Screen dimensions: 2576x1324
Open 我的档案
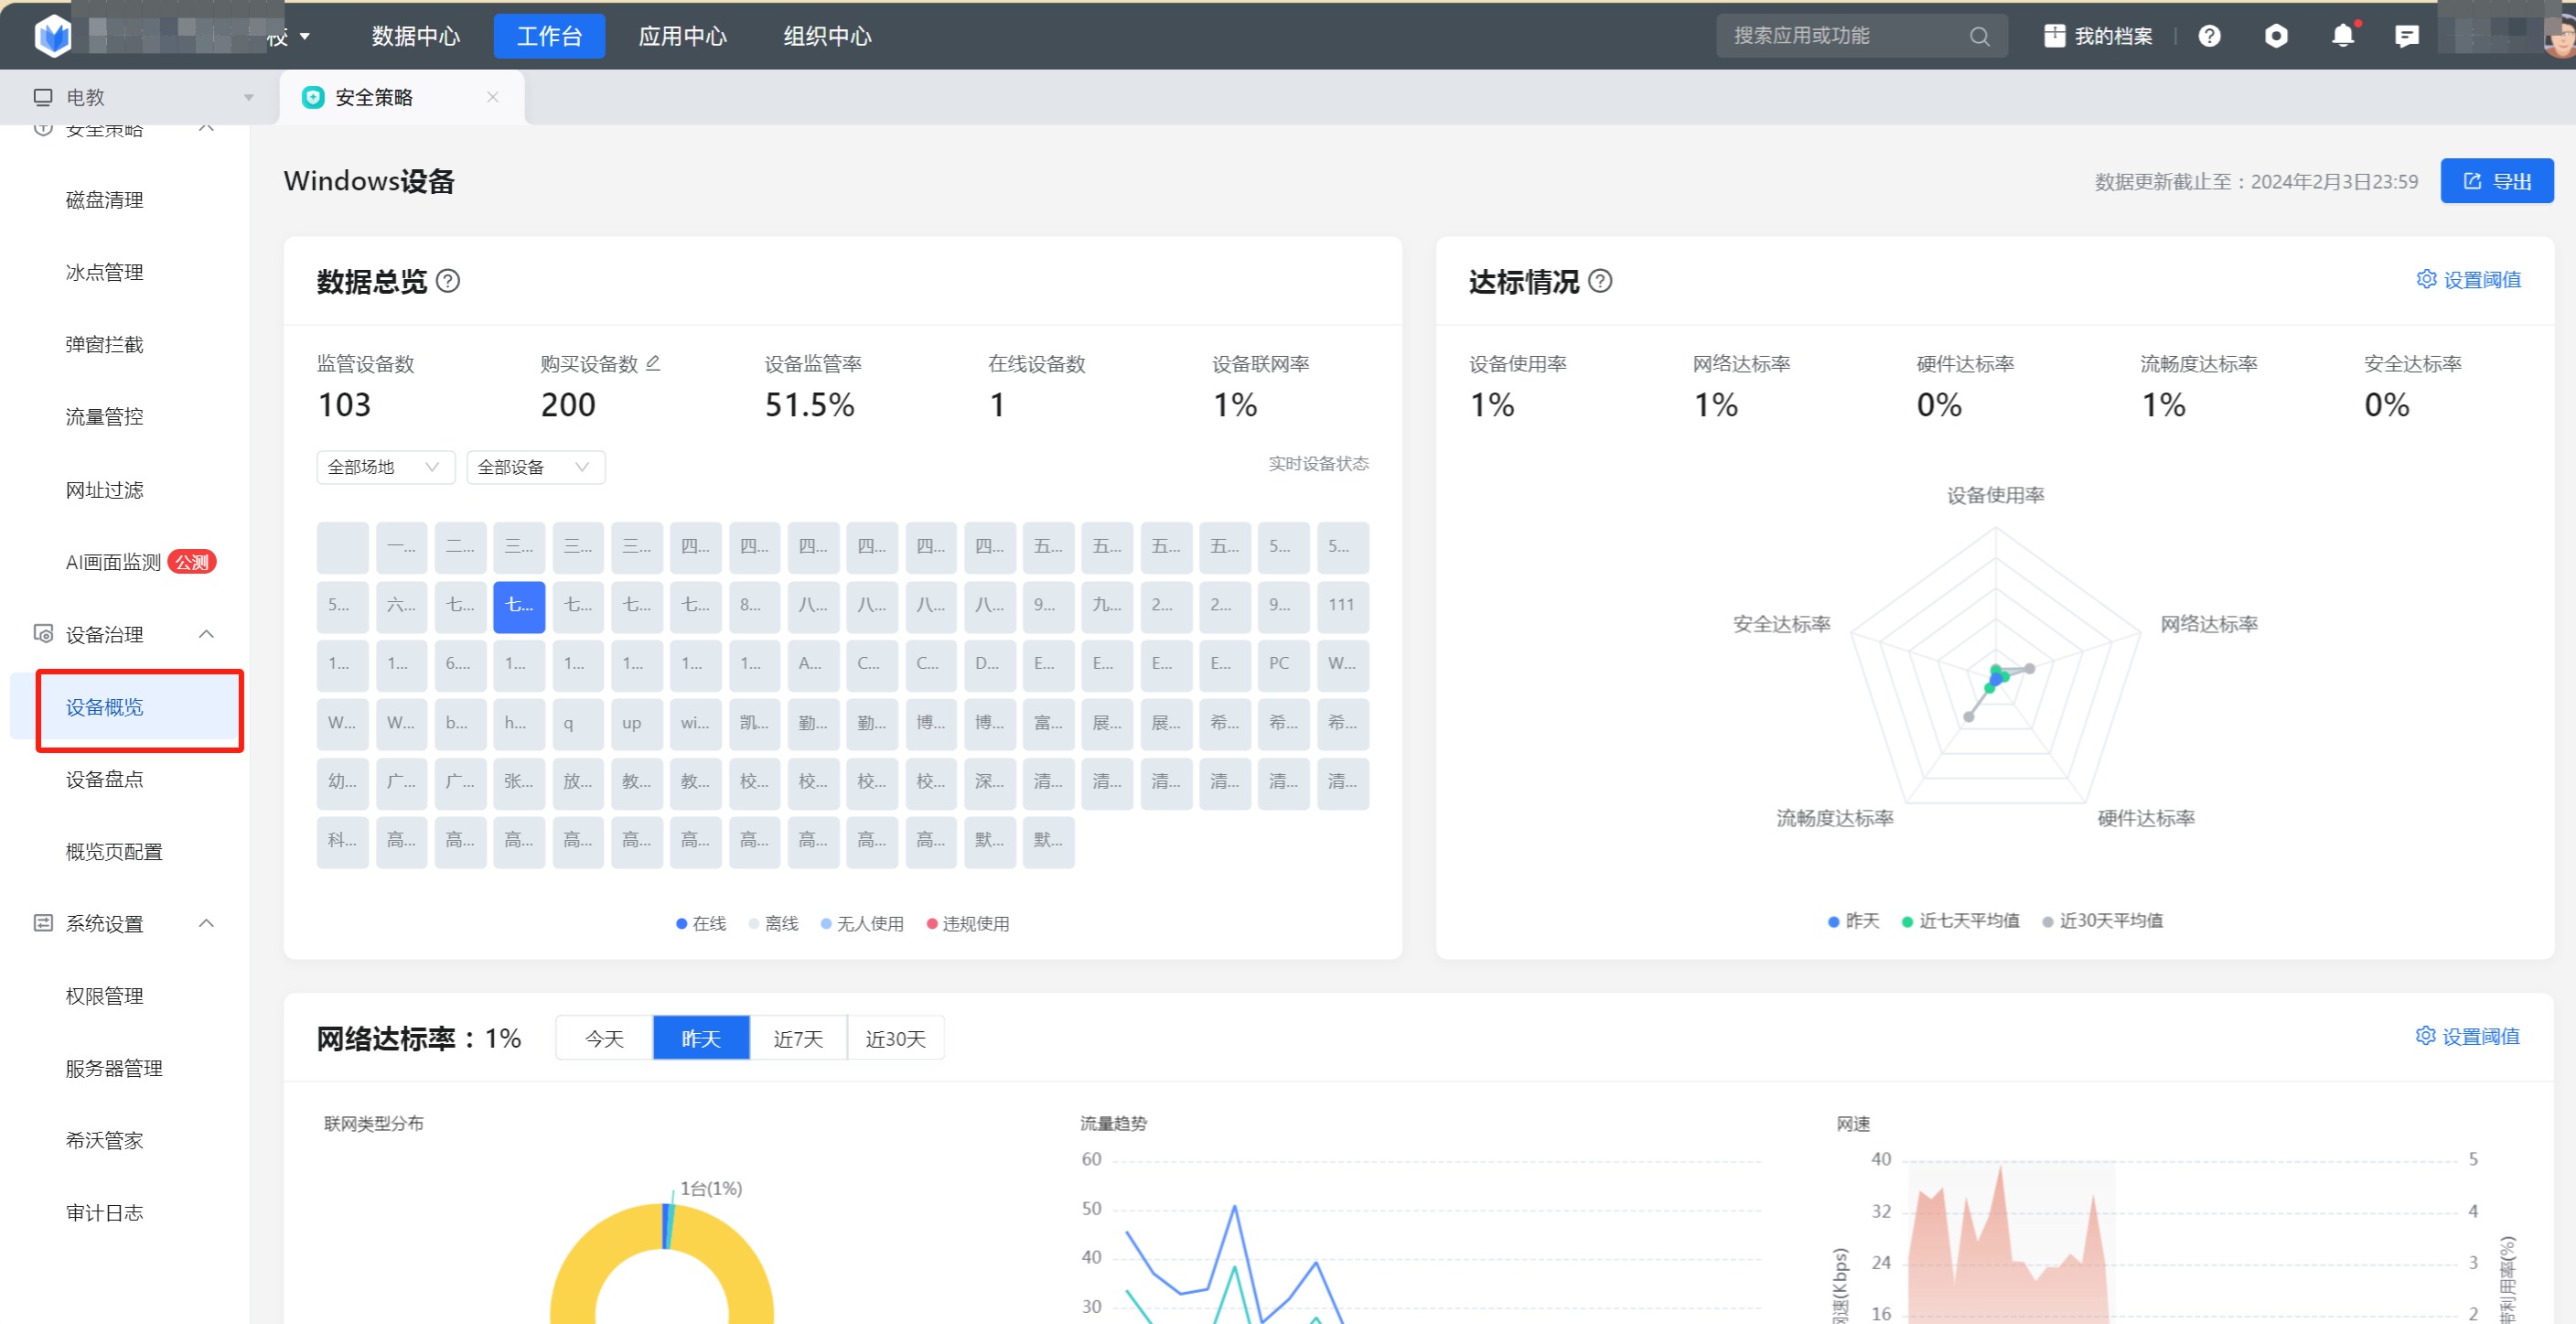[2097, 36]
